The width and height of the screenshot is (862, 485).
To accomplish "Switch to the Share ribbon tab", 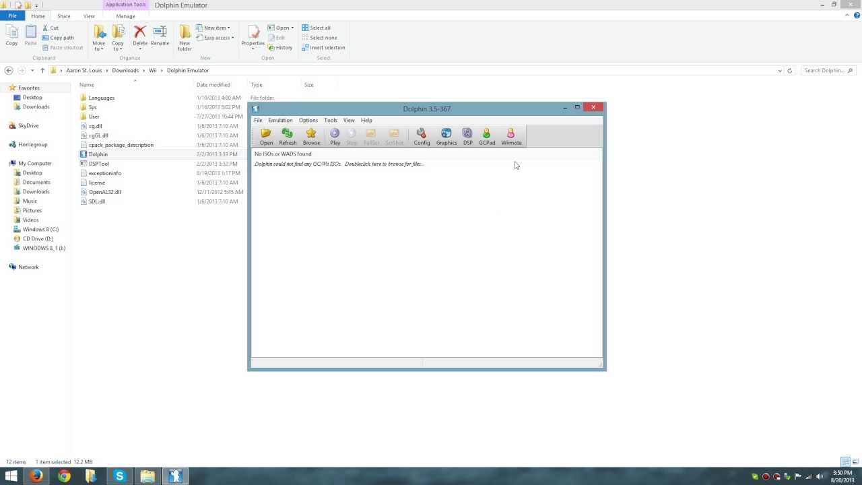I will (x=63, y=16).
